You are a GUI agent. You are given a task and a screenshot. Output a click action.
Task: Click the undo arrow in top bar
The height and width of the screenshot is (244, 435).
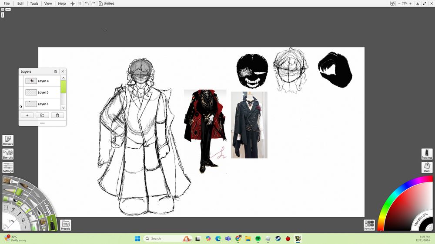(86, 3)
